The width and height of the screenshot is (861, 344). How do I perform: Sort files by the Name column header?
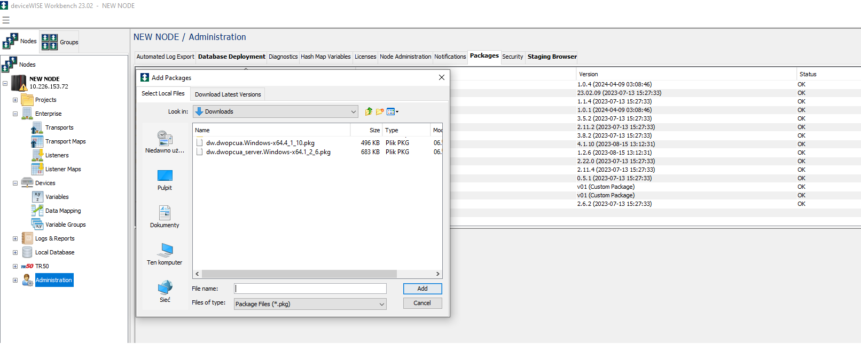coord(271,130)
